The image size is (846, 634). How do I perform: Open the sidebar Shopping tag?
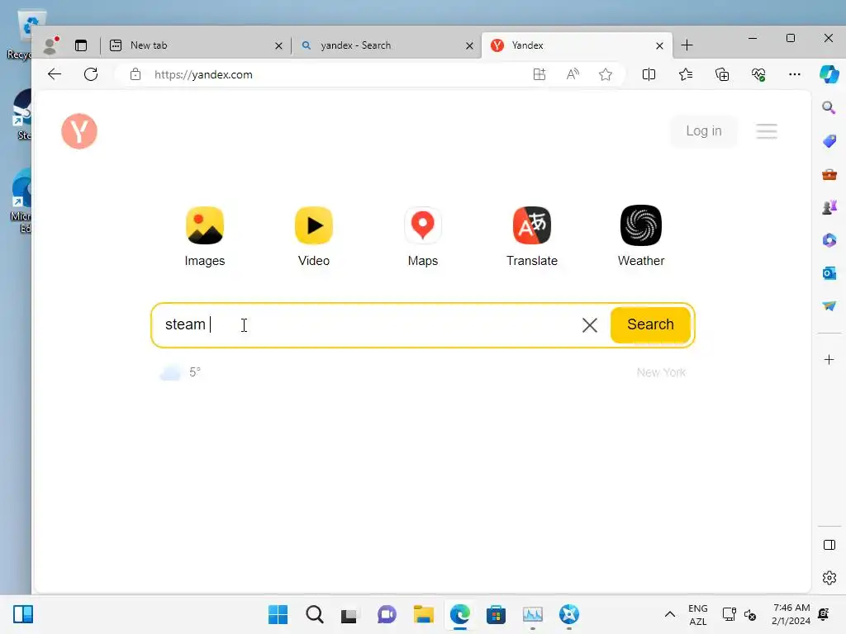[829, 141]
